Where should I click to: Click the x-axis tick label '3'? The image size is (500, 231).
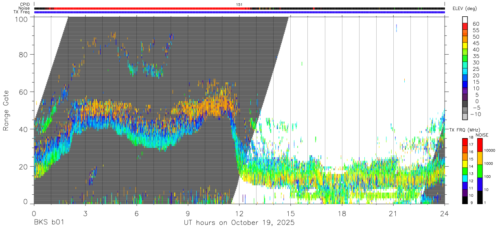point(85,213)
